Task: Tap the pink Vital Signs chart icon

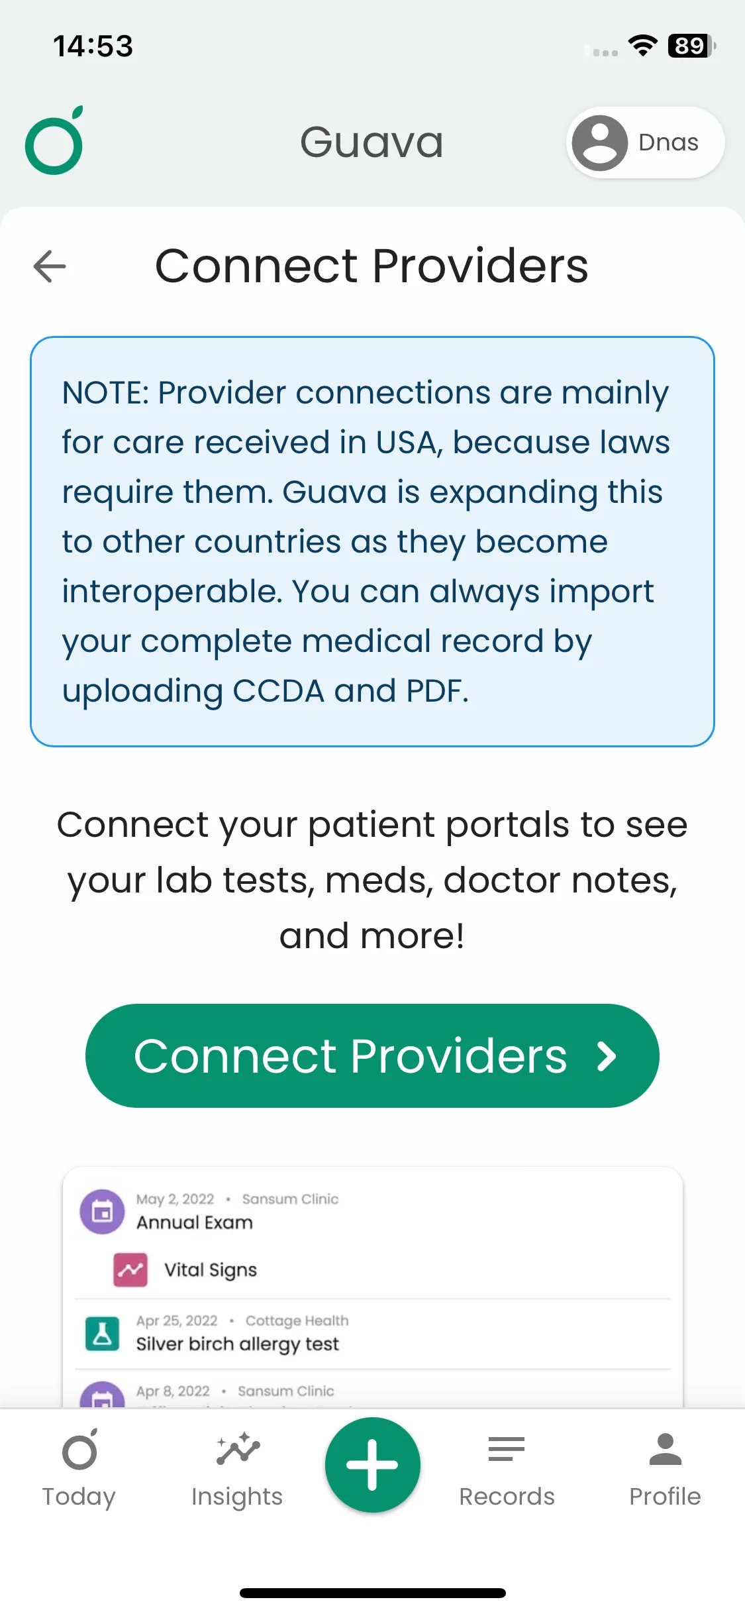Action: [130, 1269]
